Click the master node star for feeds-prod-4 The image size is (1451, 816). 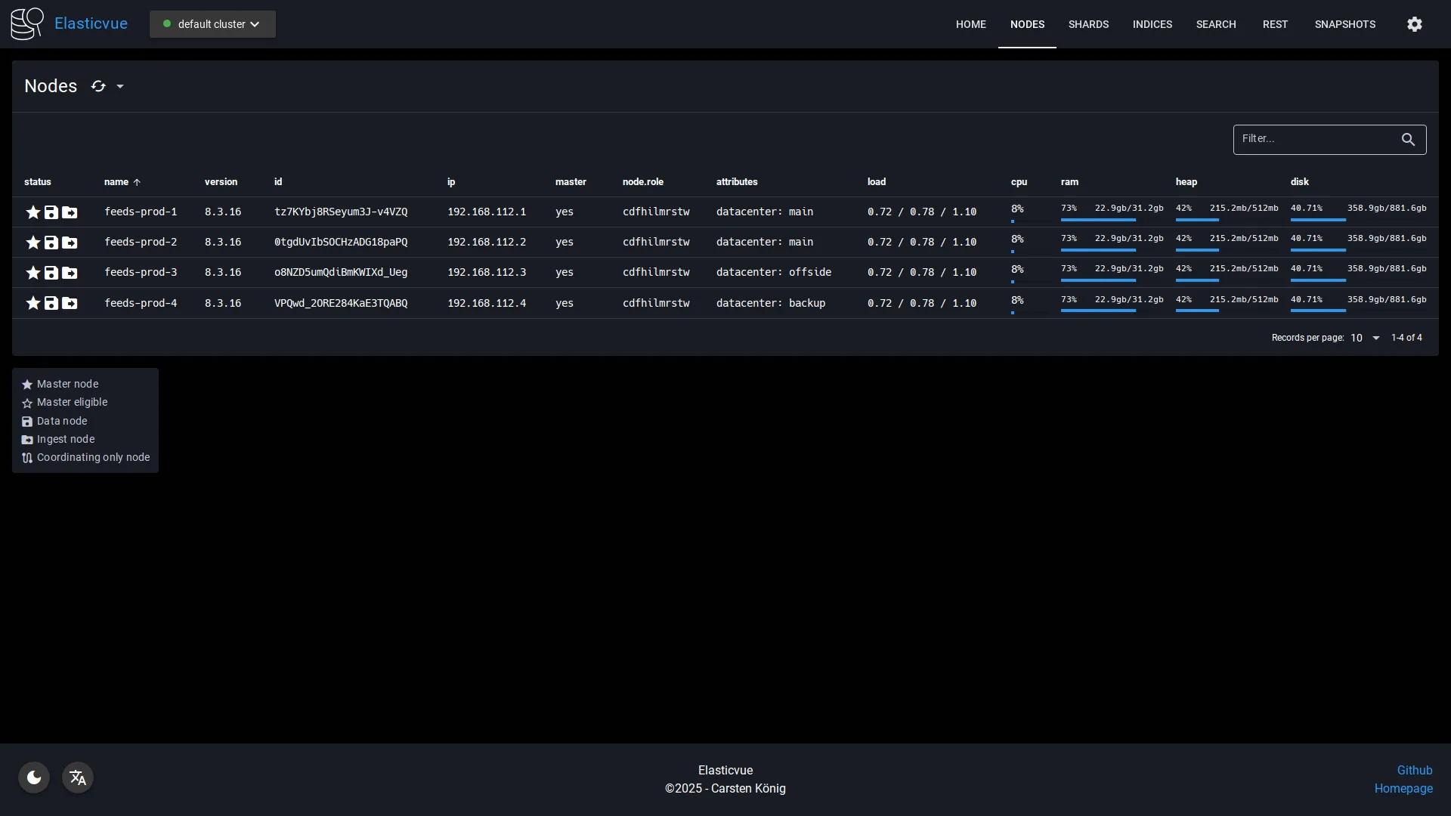point(32,303)
